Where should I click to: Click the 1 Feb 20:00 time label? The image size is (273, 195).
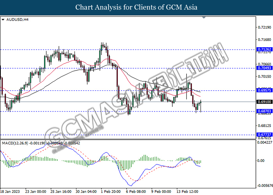click(111, 191)
